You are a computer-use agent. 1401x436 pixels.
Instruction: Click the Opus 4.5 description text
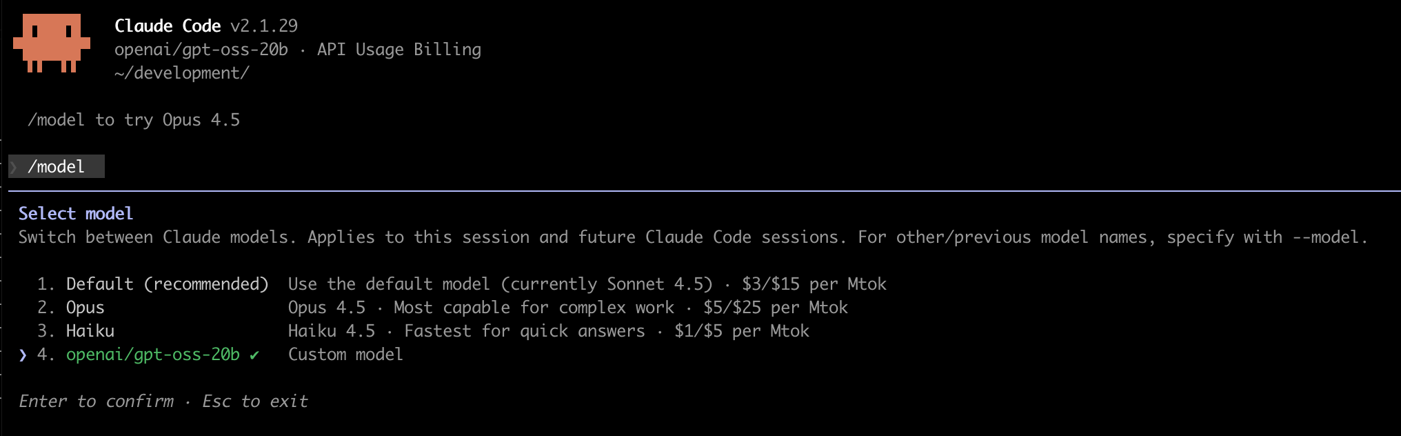(x=567, y=308)
